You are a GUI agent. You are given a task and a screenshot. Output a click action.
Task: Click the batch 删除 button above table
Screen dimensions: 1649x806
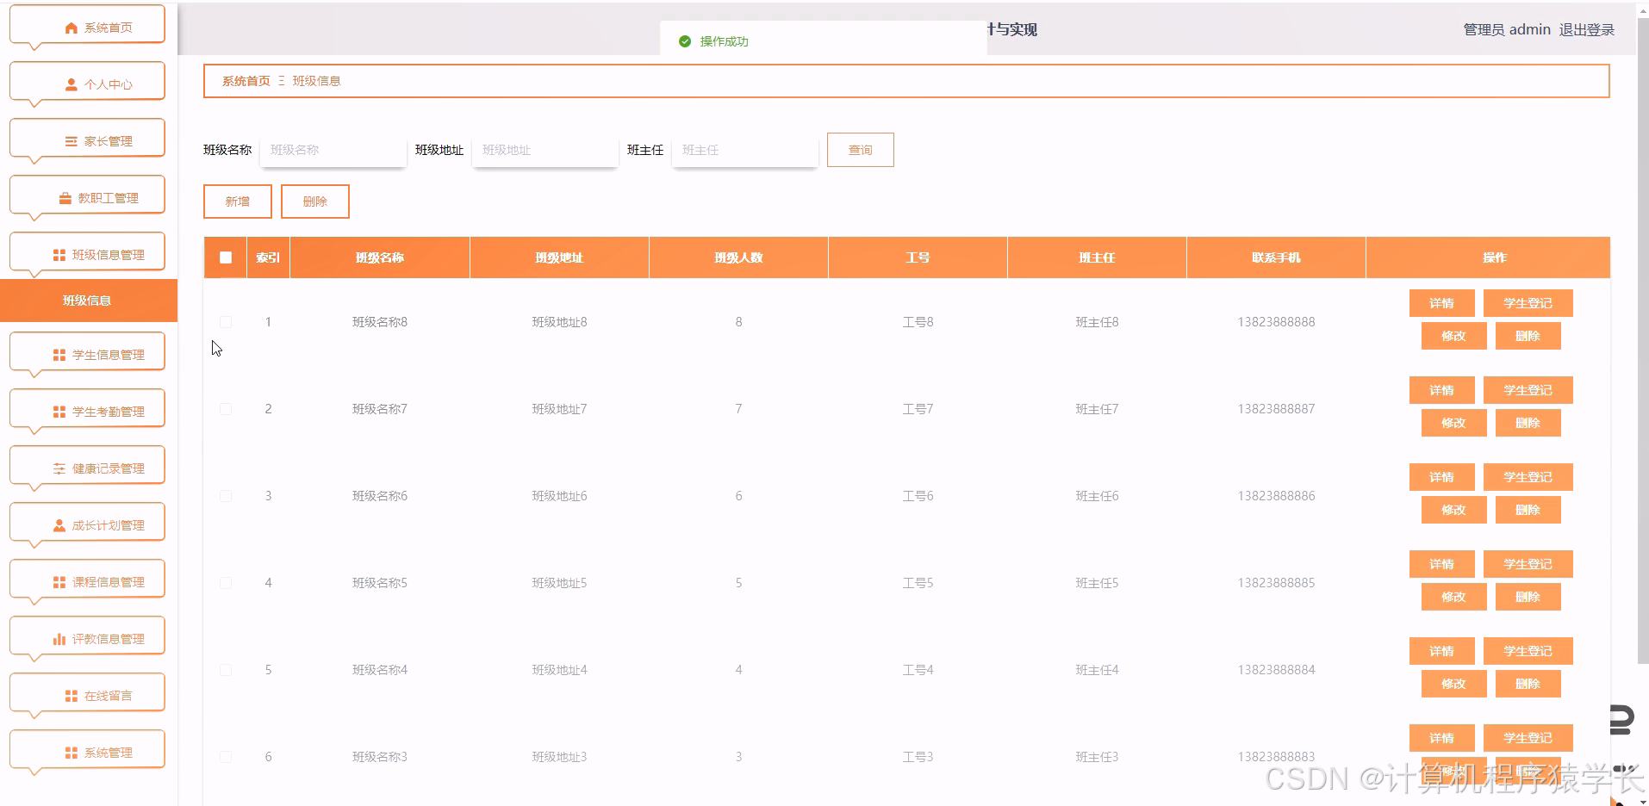[x=315, y=201]
